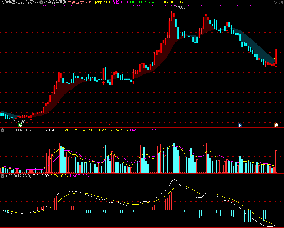Click the 阻力: 7.04 value
The image size is (284, 228).
(102, 2)
